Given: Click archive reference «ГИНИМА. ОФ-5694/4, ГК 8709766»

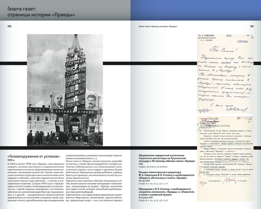Looking at the screenshot, I should pos(153,167).
